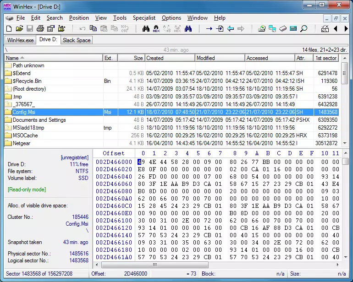Click the Open RAM chip icon
The height and width of the screenshot is (282, 353).
coord(283,28)
